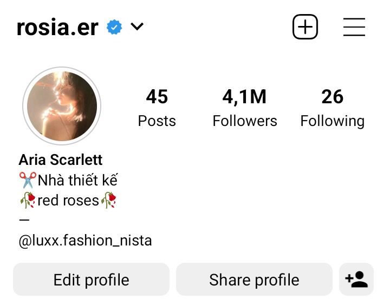Click the Edit profile button

pos(92,279)
